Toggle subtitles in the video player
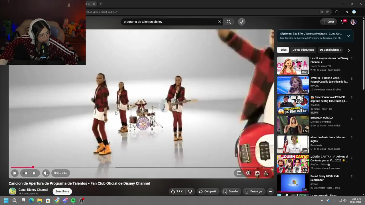365x205 pixels. 239,173
